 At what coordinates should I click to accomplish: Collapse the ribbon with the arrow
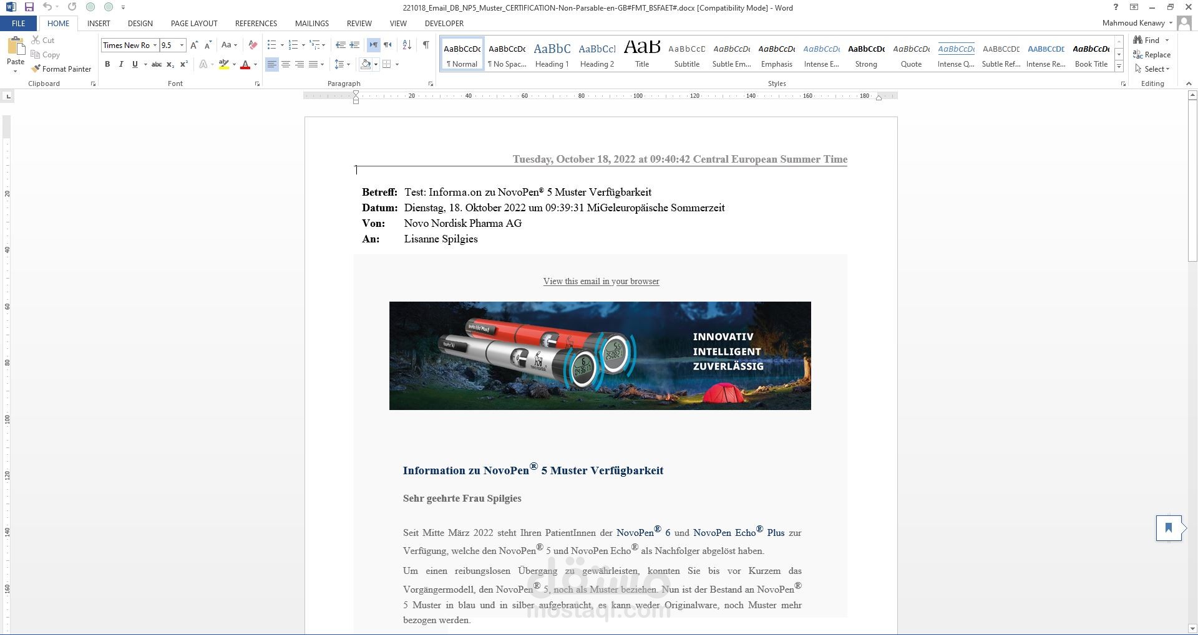click(x=1188, y=84)
